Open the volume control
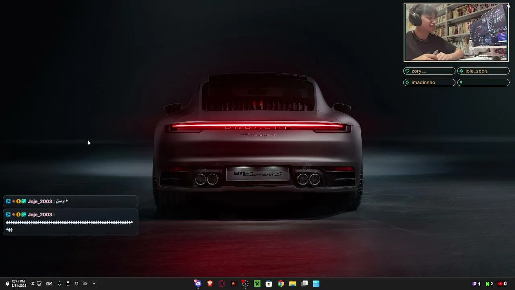The height and width of the screenshot is (290, 515). pos(32,284)
